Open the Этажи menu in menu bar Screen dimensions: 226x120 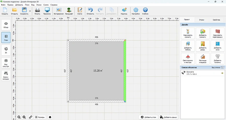tap(39, 5)
